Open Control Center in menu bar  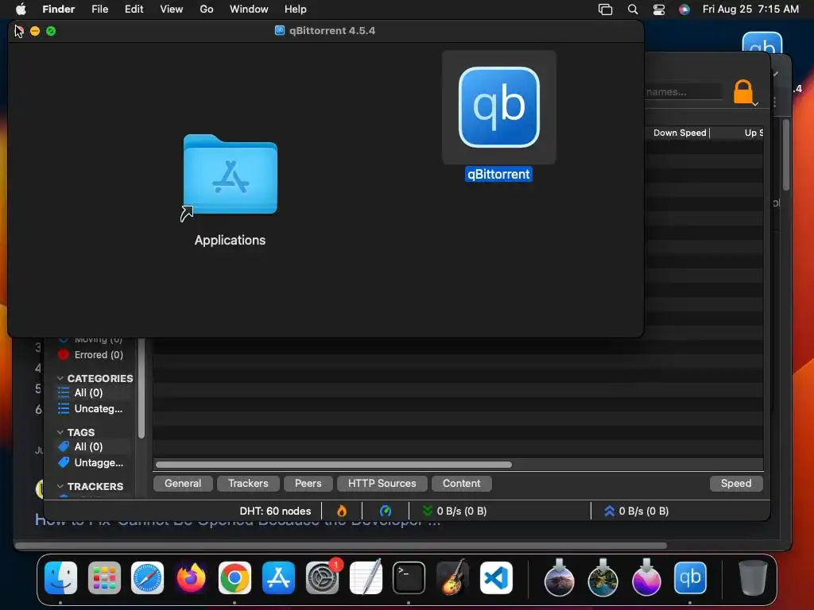tap(659, 10)
